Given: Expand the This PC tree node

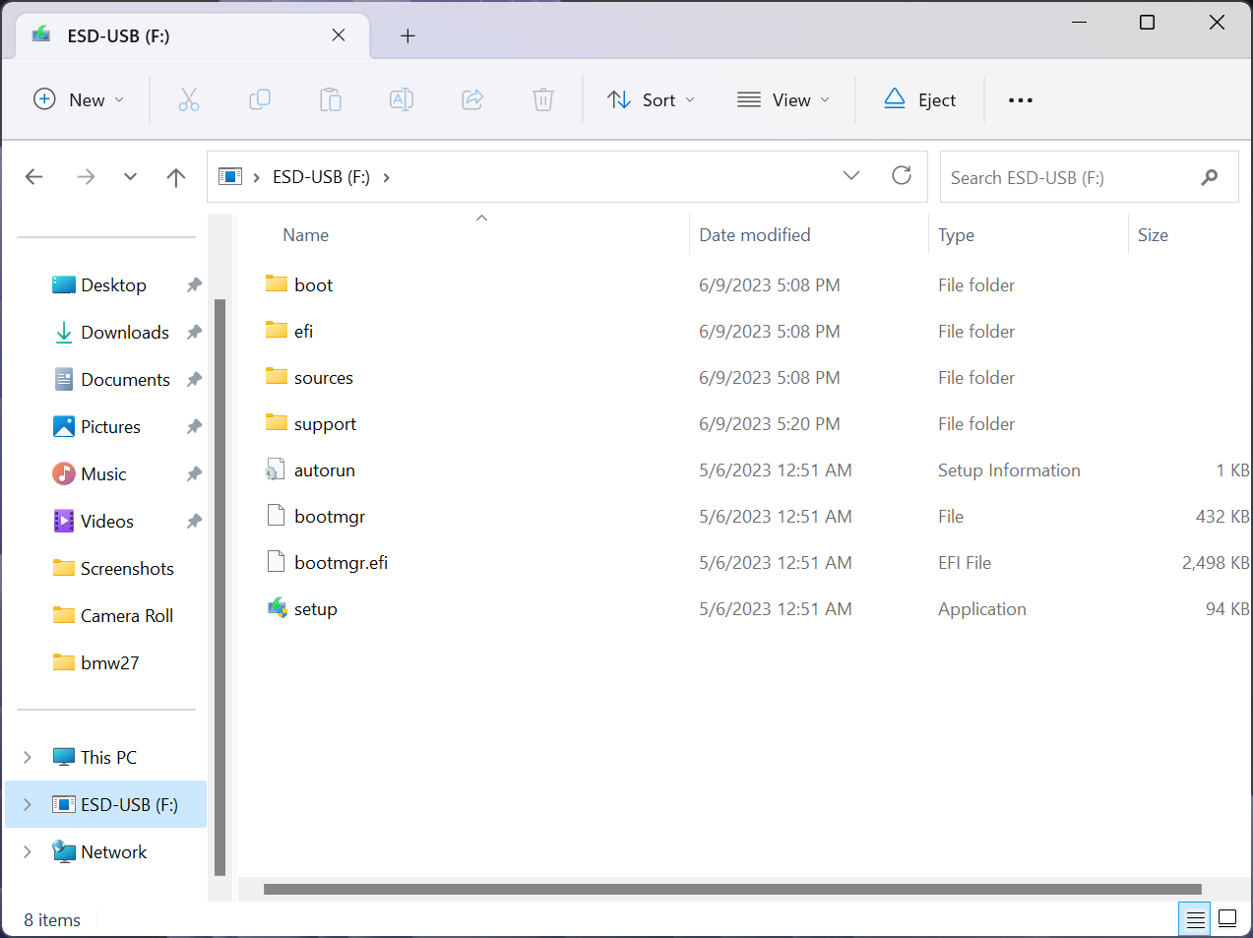Looking at the screenshot, I should (x=28, y=757).
